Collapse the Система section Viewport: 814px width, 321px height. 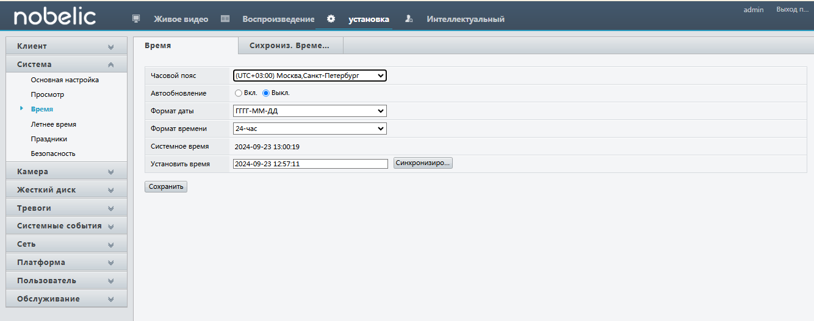[x=67, y=65]
